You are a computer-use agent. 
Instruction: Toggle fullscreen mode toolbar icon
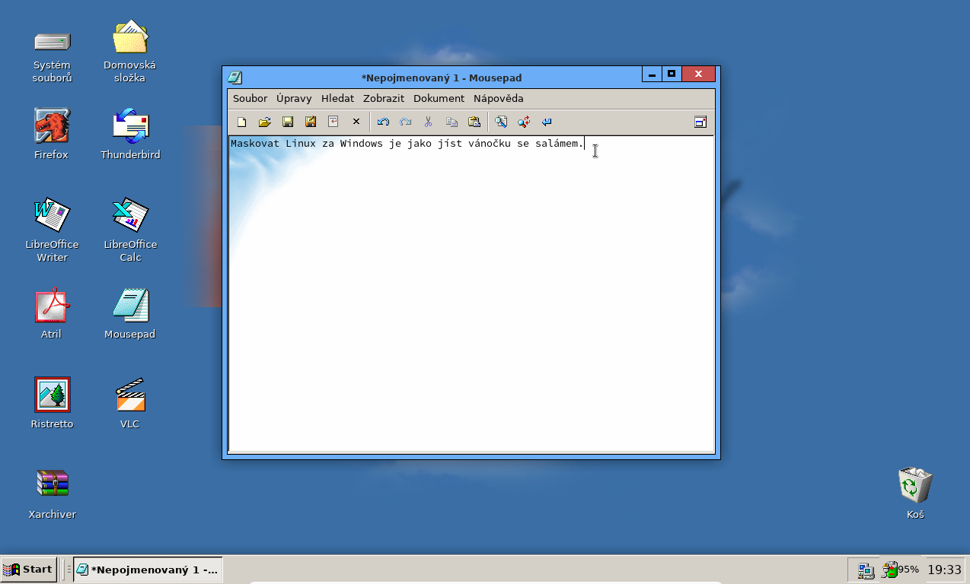pyautogui.click(x=700, y=122)
